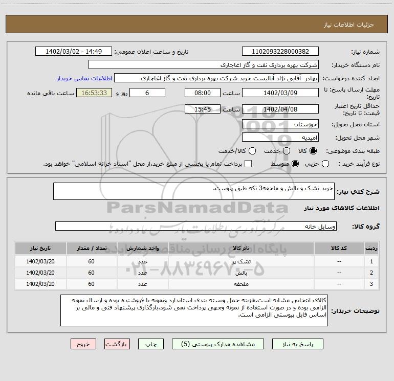Click the 'بالش' item name cell
The height and width of the screenshot is (381, 394).
coord(241,273)
